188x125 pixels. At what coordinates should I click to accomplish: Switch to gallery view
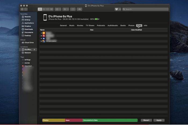point(51,9)
